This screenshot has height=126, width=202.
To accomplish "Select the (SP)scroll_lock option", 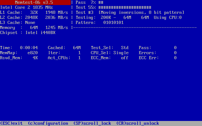I will [92, 123].
